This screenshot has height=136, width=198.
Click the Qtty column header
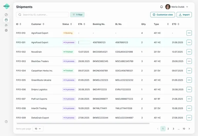coord(144,24)
